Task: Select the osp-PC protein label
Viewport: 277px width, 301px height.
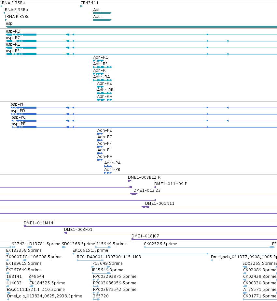Action: pos(19,117)
